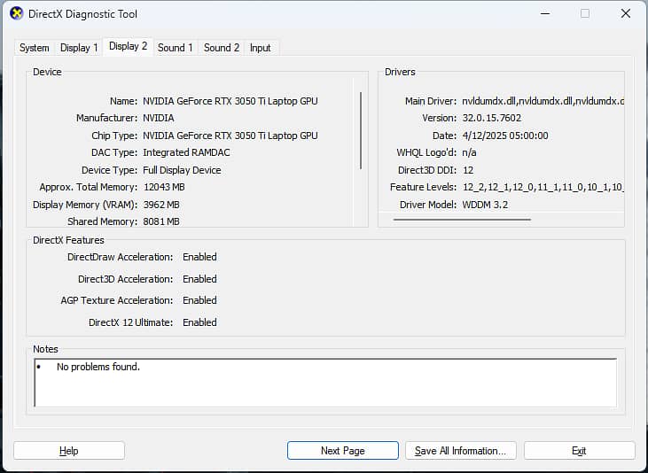Click 'Enabled' next to DirectDraw Acceleration
The height and width of the screenshot is (473, 648).
pos(199,257)
